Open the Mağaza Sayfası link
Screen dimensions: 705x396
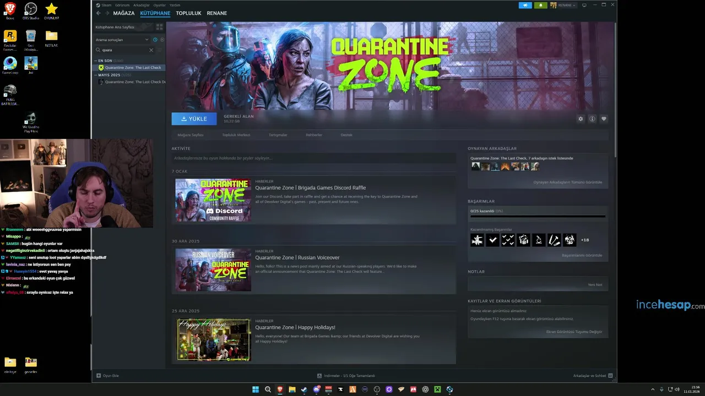point(191,135)
